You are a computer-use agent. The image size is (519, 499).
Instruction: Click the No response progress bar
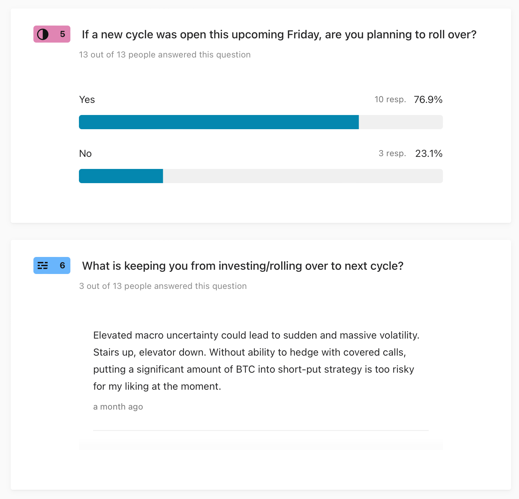click(x=261, y=176)
